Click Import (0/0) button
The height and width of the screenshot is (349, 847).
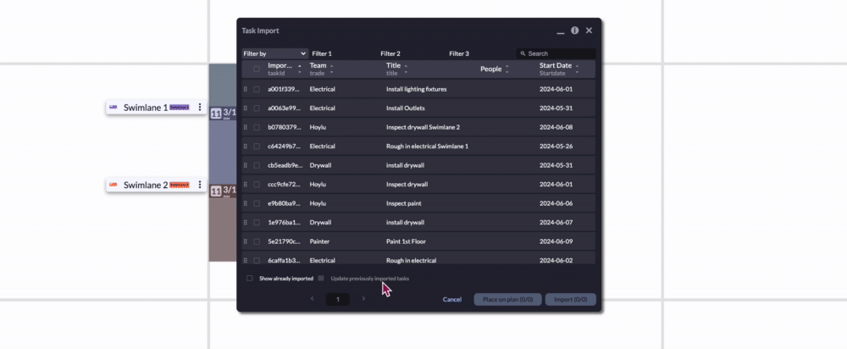pyautogui.click(x=570, y=299)
